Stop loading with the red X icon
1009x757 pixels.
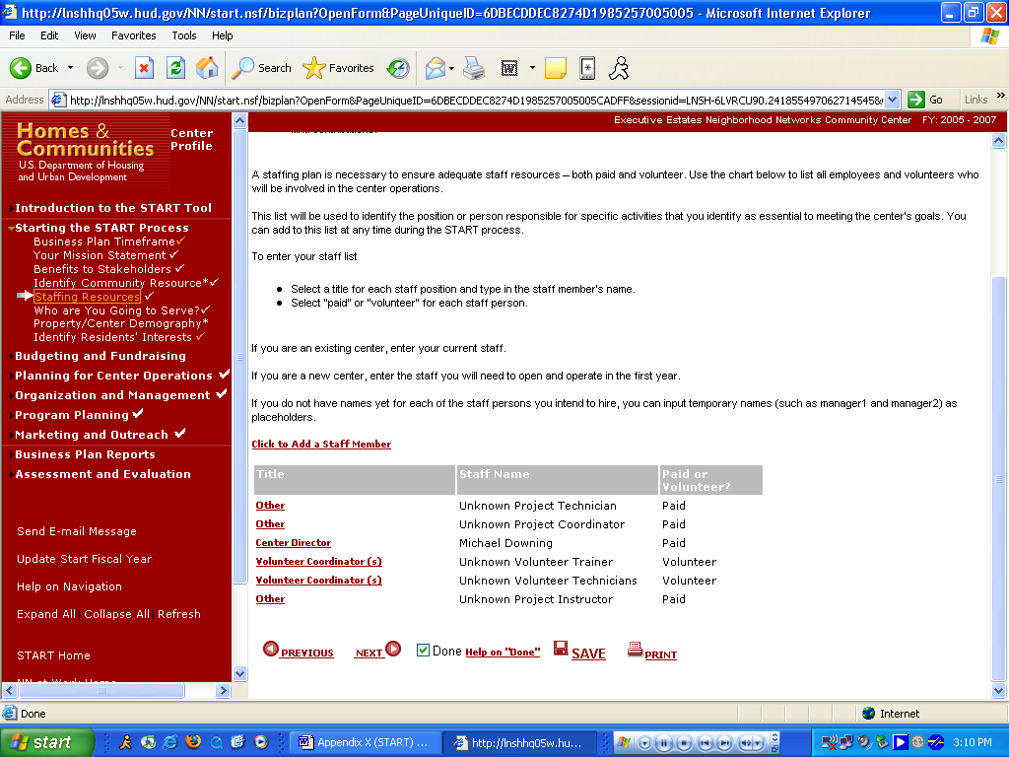144,68
